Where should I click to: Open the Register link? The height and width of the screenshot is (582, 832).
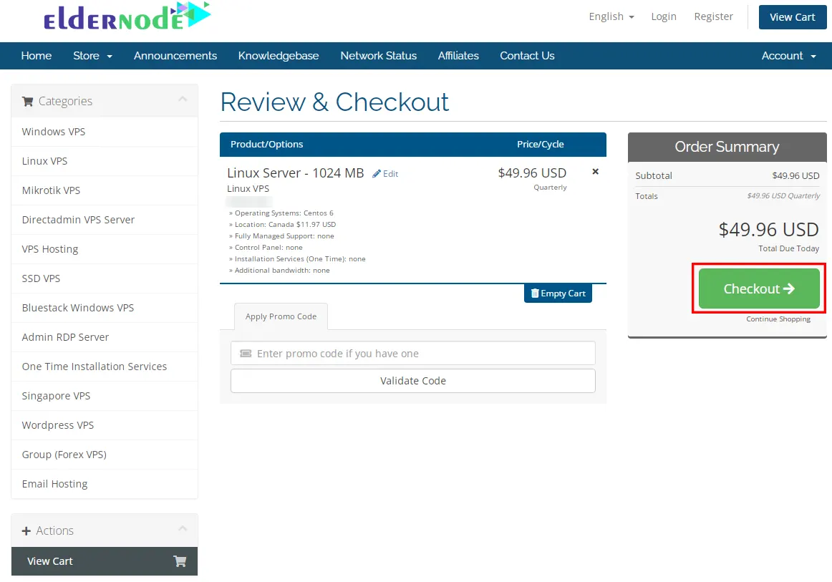coord(713,16)
